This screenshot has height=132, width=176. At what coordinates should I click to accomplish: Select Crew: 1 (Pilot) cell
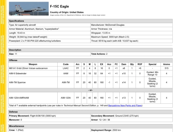tap(49, 130)
